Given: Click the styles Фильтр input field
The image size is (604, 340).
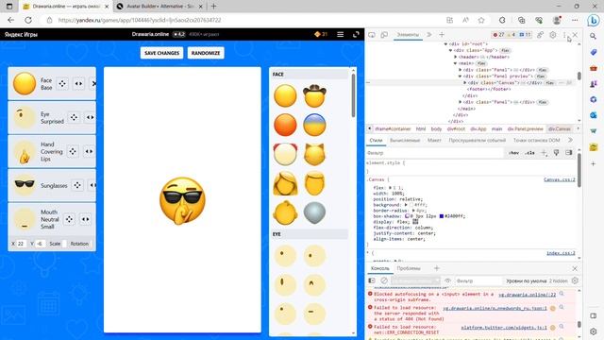Looking at the screenshot, I should [x=434, y=153].
